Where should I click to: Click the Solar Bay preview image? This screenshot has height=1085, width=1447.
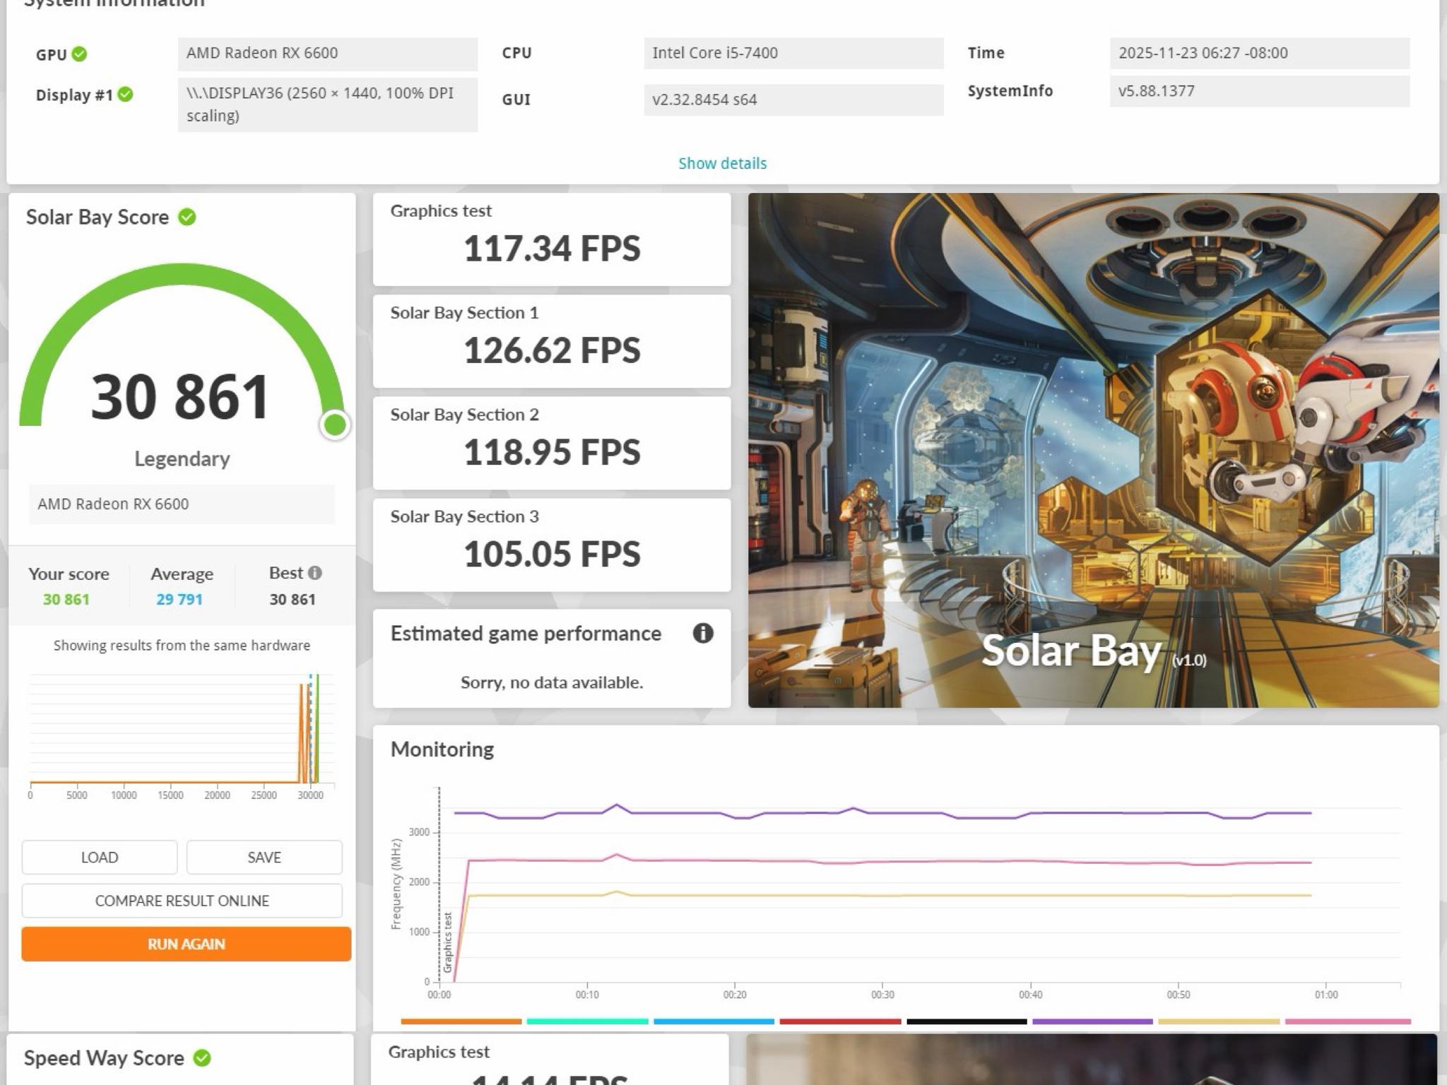click(1093, 450)
